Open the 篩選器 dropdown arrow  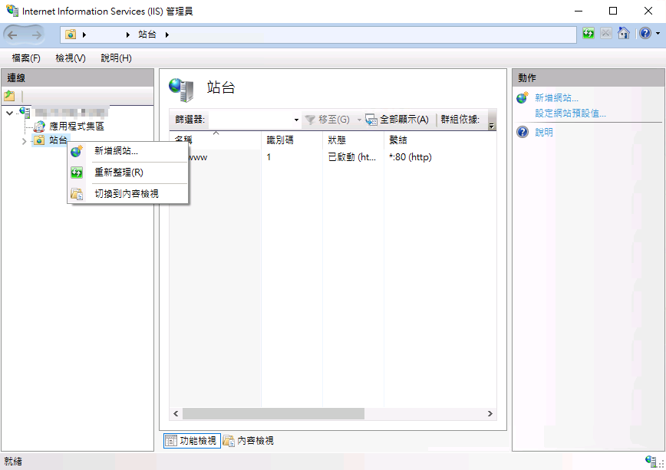point(296,120)
